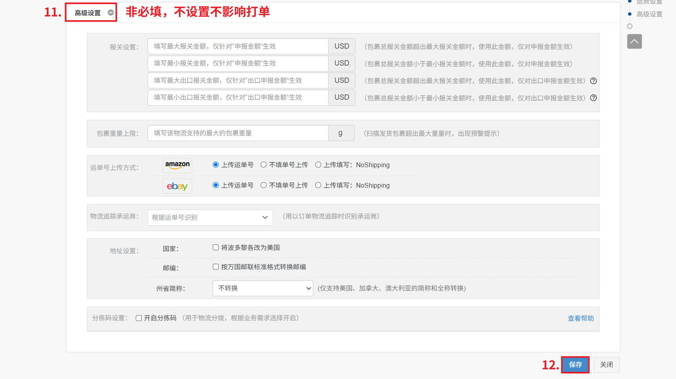This screenshot has width=676, height=379.
Task: Click the minimum export declaration amount field
Action: 238,97
